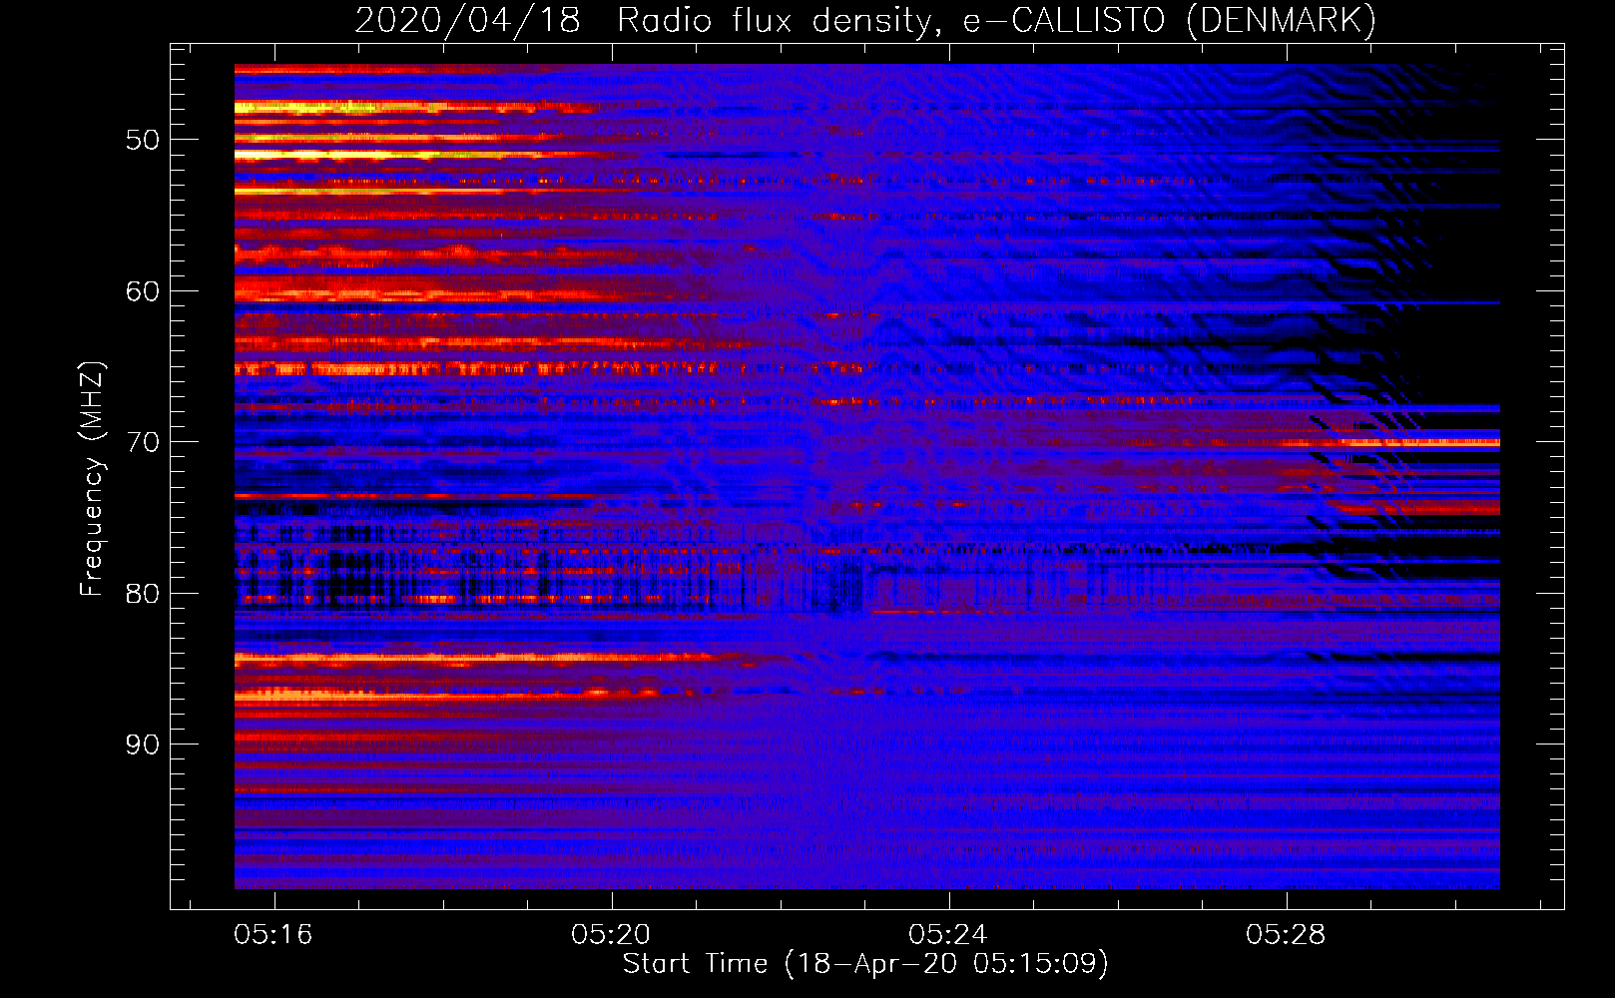Screen dimensions: 1615x998
Task: Click the 05:24 time tick label
Action: coord(948,934)
